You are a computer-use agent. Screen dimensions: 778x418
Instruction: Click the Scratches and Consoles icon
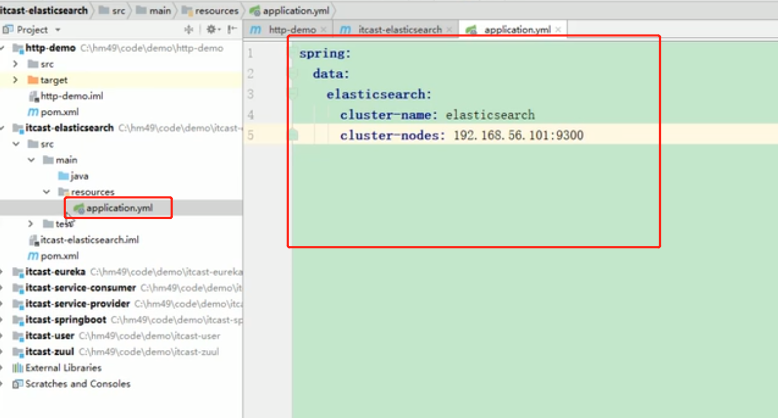(x=17, y=384)
